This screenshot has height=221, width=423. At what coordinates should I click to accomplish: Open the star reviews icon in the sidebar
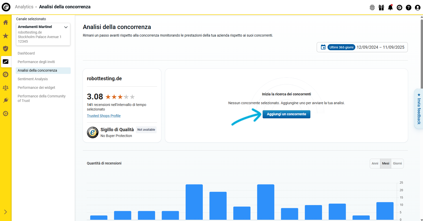coord(6,36)
